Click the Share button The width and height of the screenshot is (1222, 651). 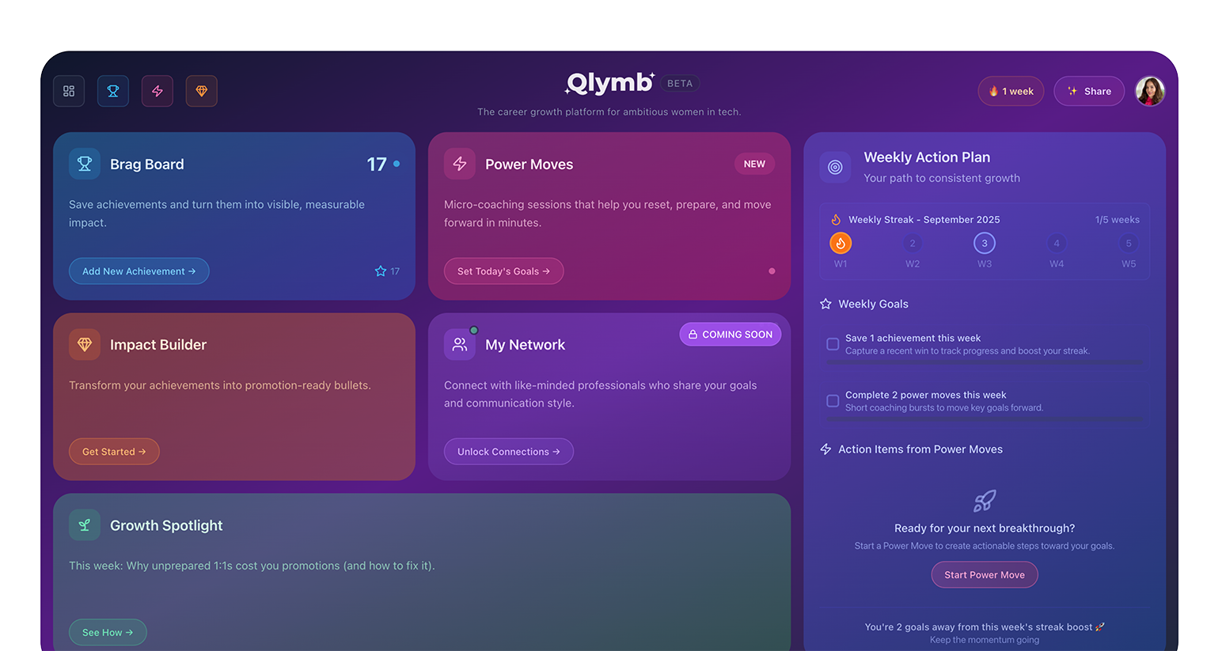tap(1089, 91)
